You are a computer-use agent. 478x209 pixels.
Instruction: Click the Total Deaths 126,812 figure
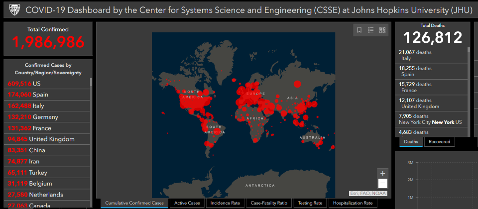pos(433,37)
